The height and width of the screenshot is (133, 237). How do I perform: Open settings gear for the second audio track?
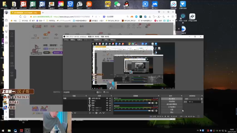[x=156, y=111]
